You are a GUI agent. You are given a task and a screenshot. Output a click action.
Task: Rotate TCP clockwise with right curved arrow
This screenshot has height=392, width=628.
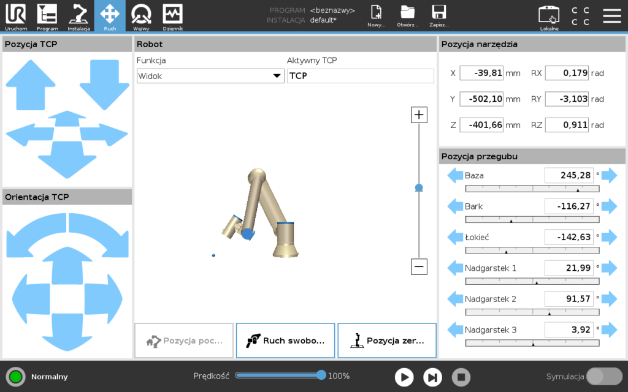[x=99, y=235]
